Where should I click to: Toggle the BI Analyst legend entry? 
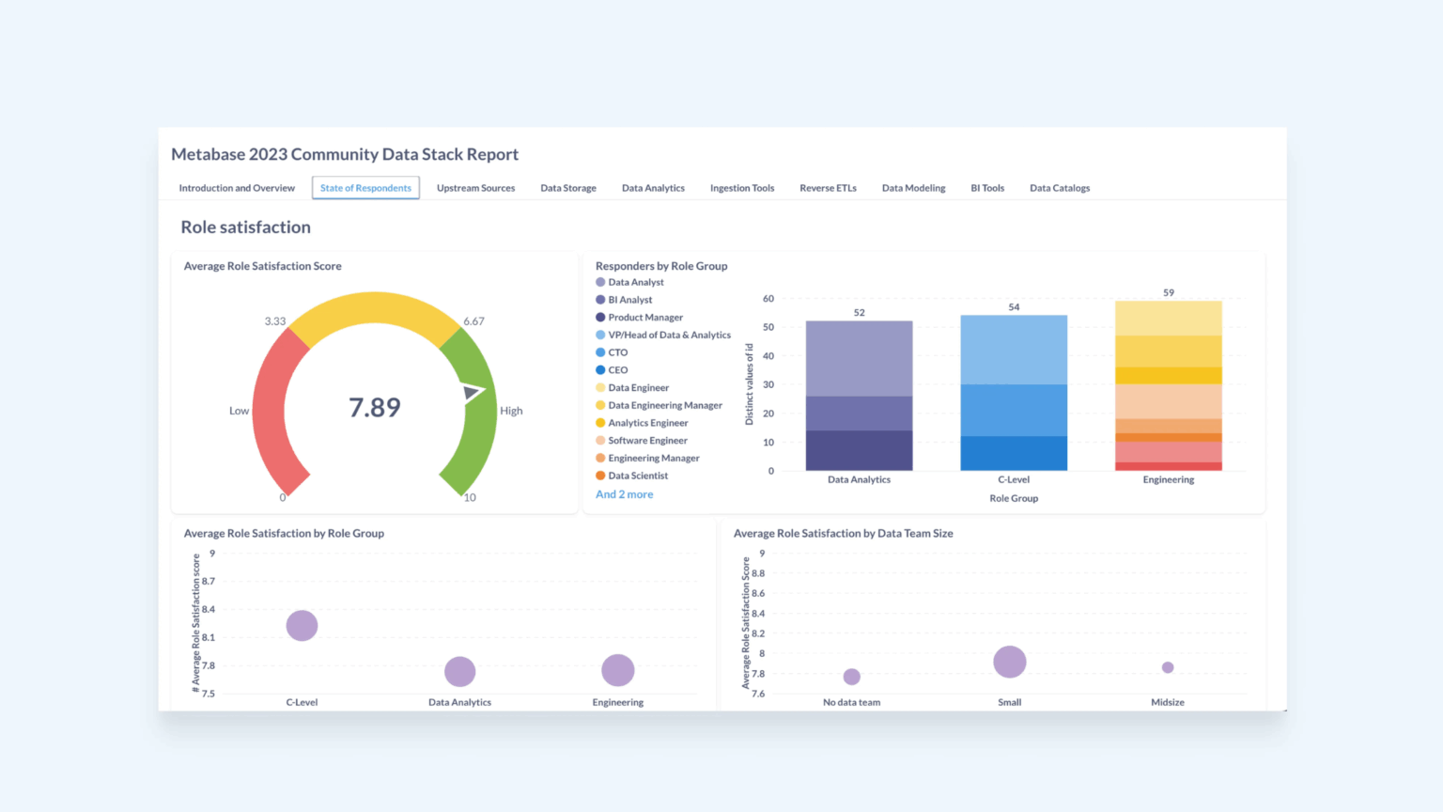pyautogui.click(x=624, y=300)
